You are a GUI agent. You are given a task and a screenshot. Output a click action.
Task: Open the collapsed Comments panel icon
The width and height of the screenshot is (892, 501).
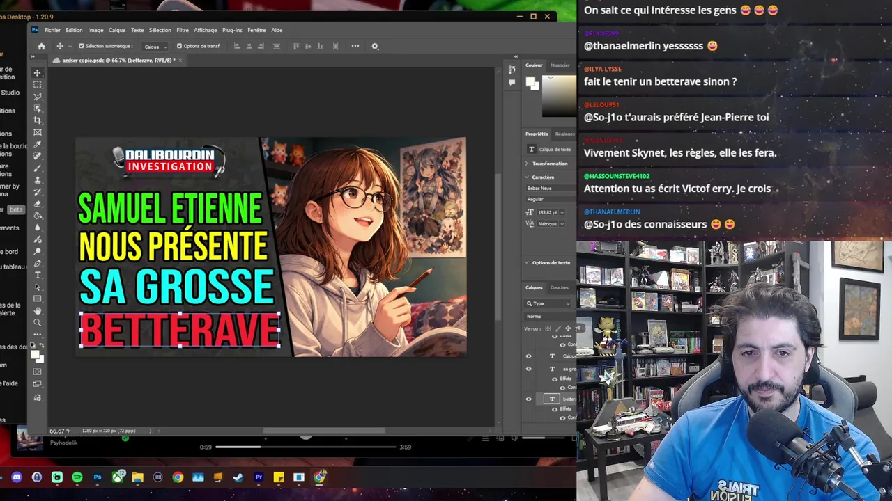click(512, 82)
